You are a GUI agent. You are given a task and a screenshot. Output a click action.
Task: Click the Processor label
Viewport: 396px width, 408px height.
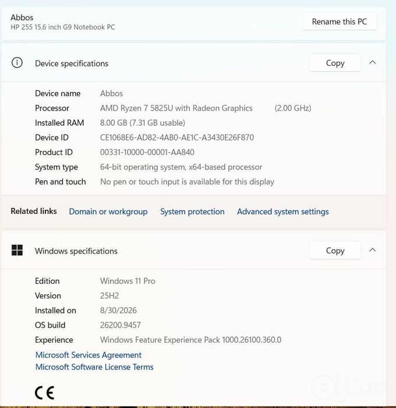pos(52,108)
